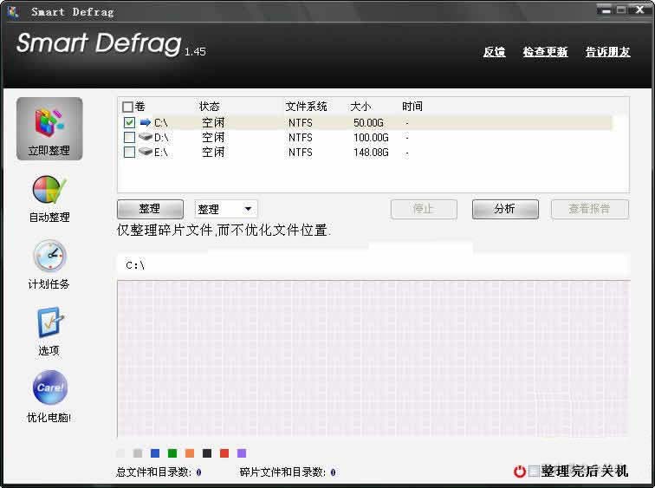
Task: Open the 告诉朋友 tell-a-friend link
Action: pos(607,52)
